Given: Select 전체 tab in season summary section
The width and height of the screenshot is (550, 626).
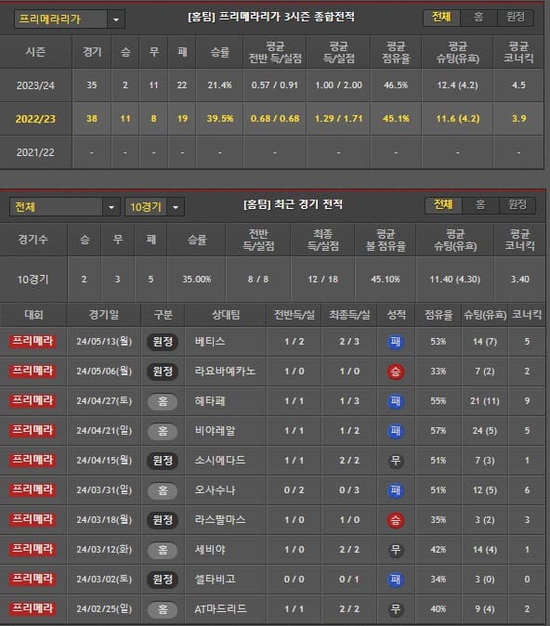Looking at the screenshot, I should click(x=441, y=17).
